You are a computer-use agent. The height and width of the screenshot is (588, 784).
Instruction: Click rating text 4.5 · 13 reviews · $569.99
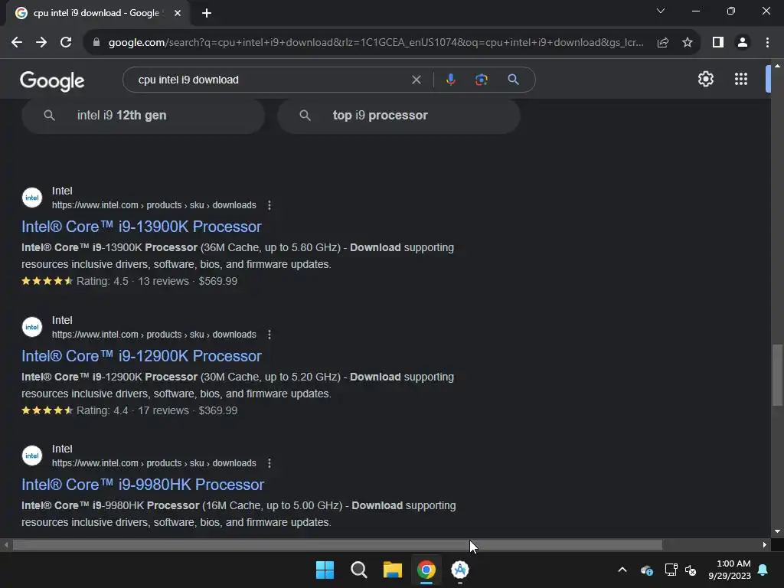[x=157, y=281]
